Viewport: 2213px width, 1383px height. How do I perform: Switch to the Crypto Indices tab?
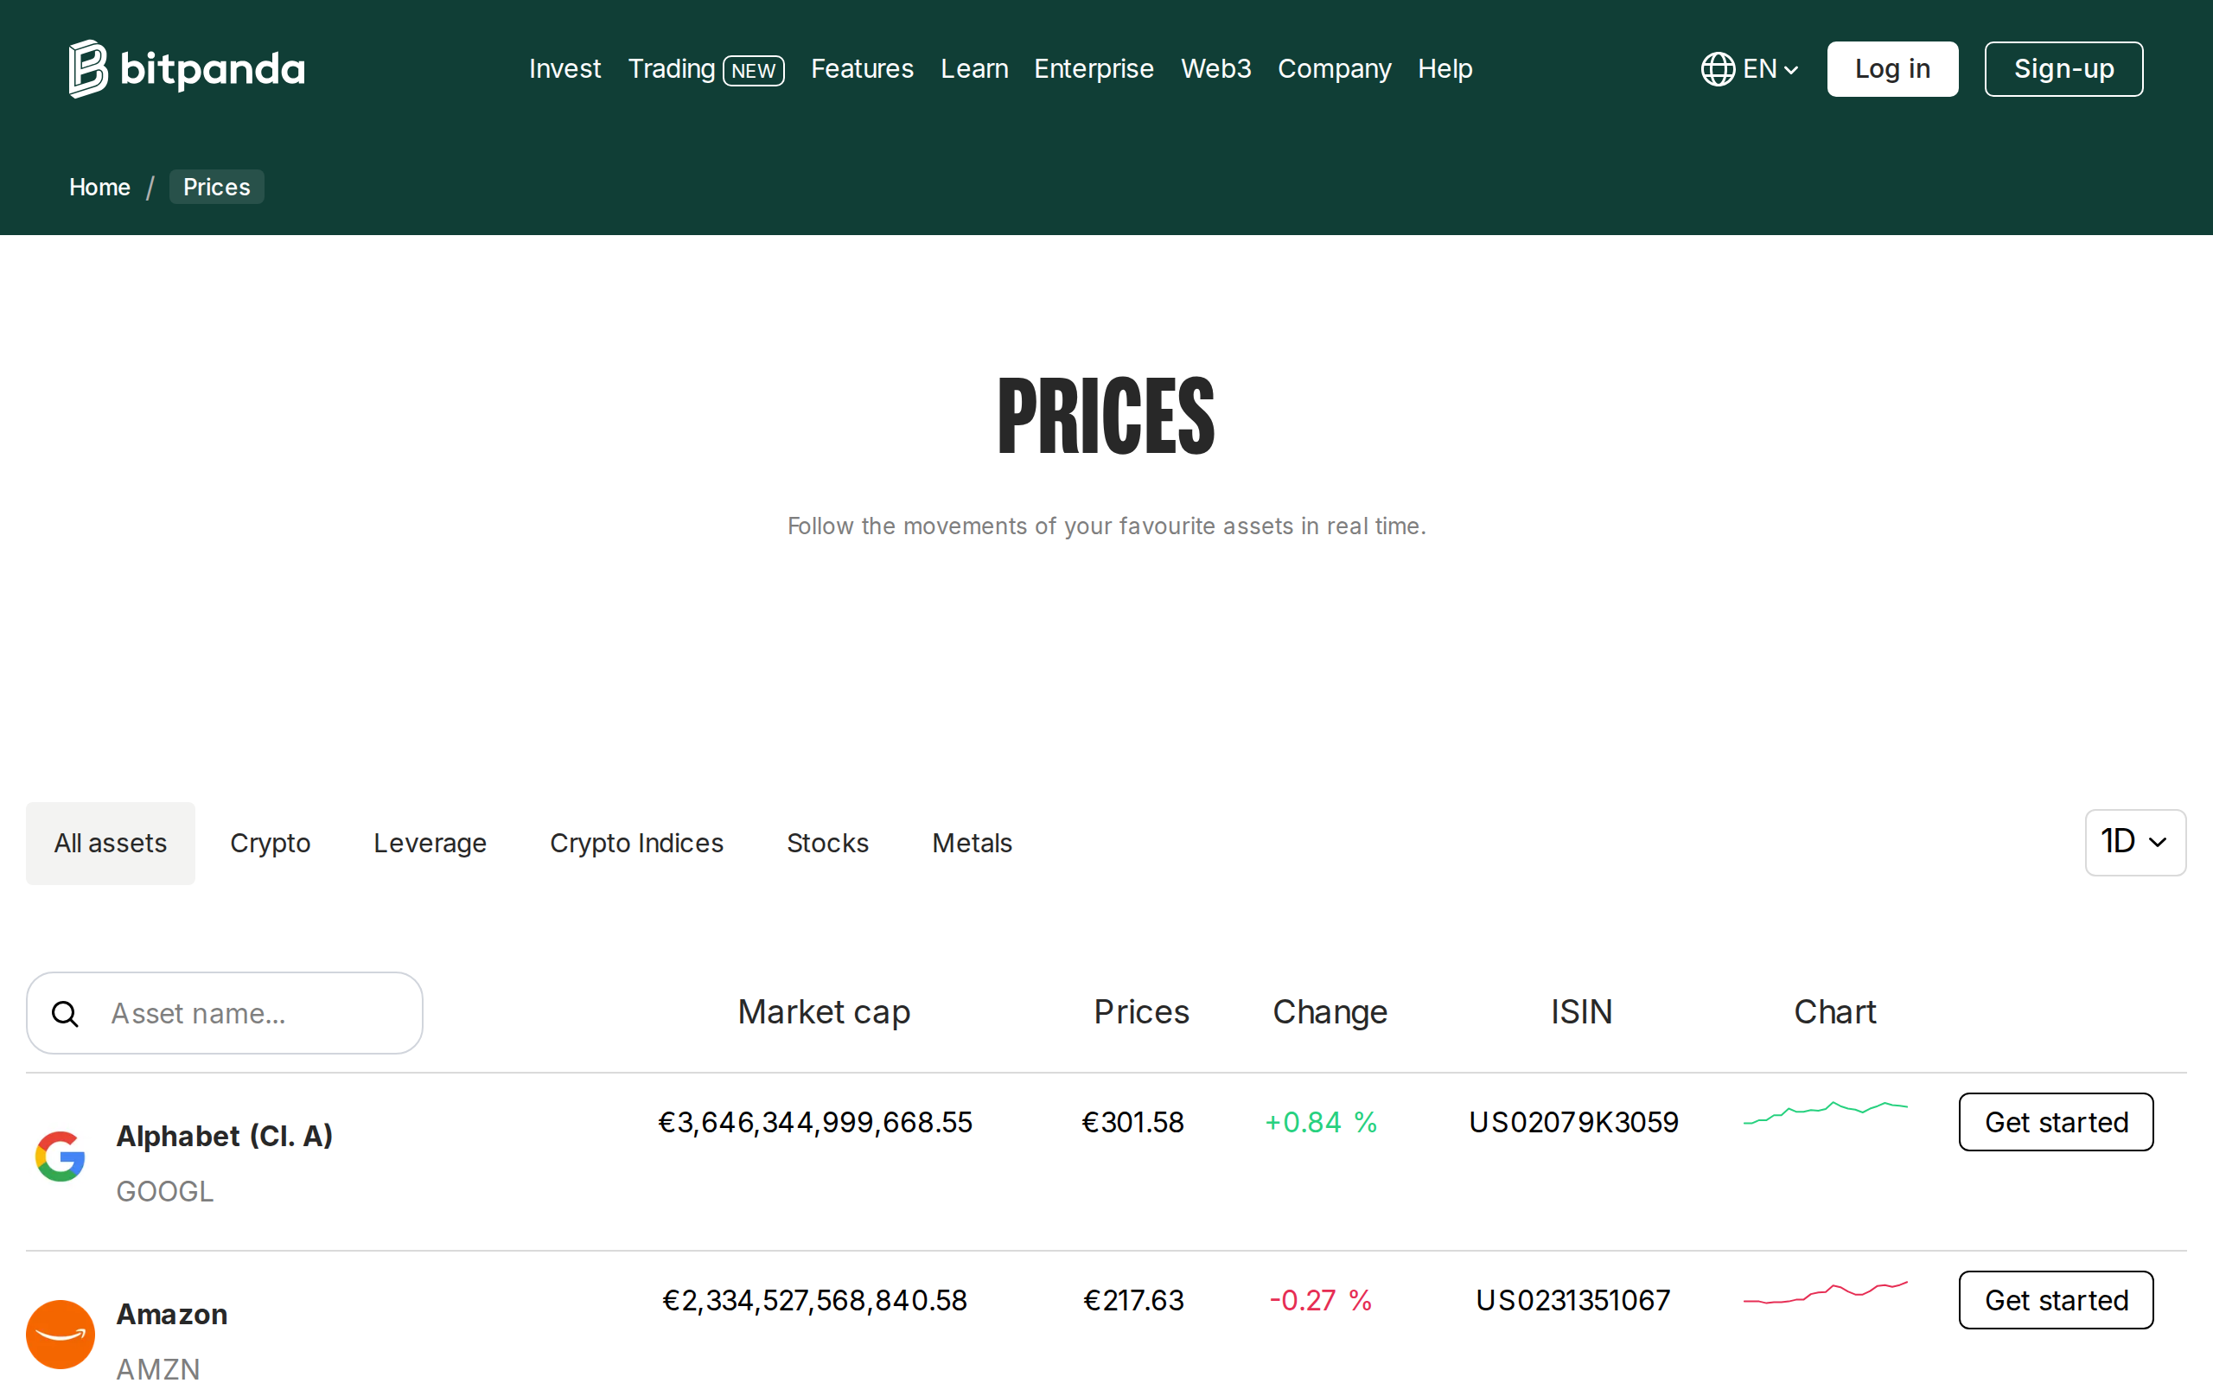point(636,843)
